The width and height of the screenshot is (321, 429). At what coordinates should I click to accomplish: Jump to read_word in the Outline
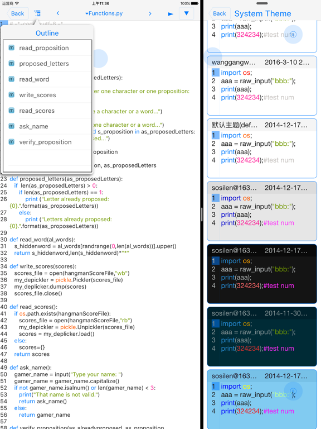[47, 79]
